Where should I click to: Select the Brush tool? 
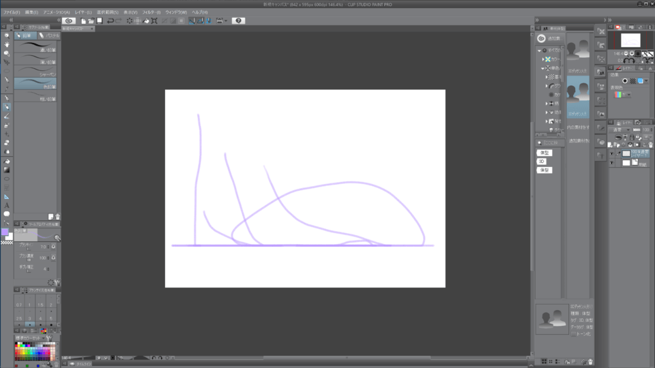coord(7,116)
